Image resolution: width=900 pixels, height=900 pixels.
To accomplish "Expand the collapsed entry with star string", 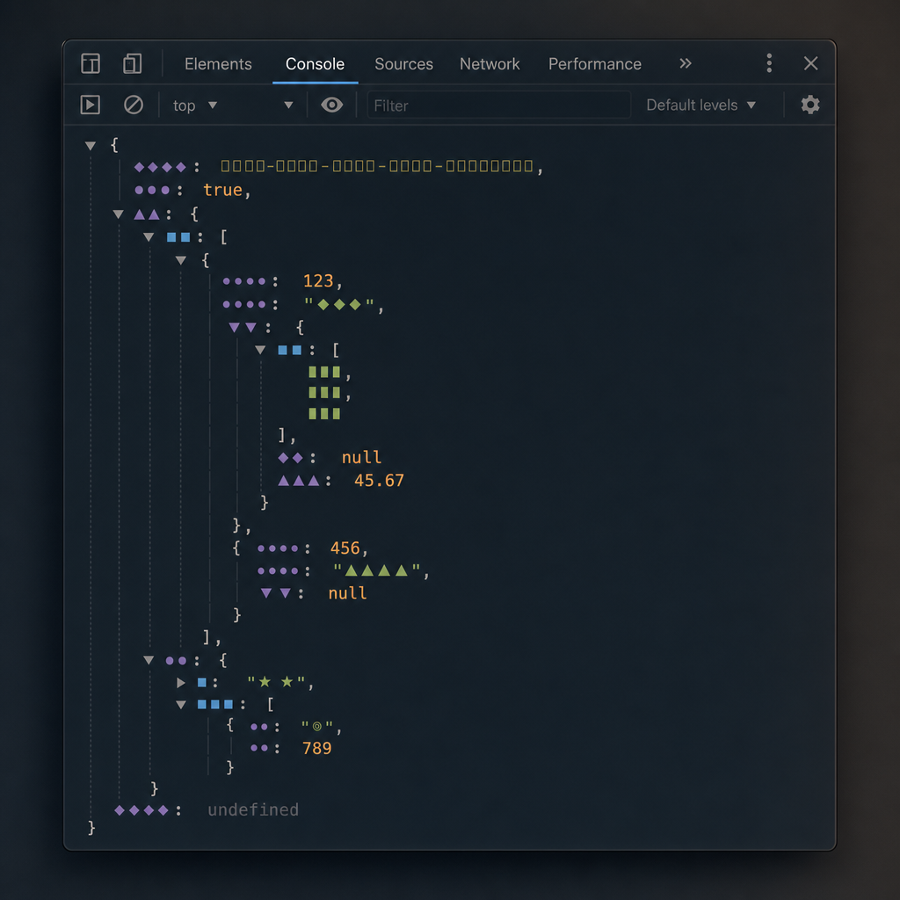I will [x=181, y=682].
